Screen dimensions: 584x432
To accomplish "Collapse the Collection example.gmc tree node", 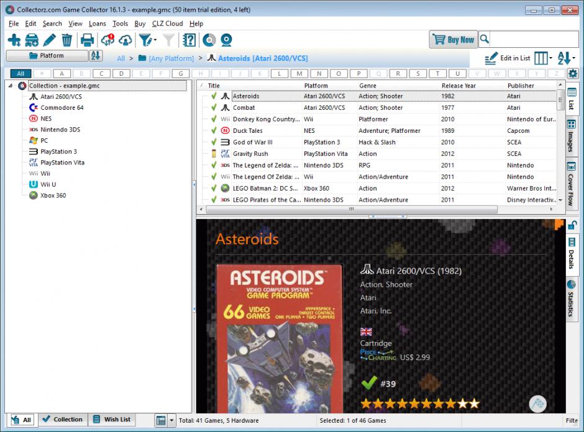I will point(11,86).
